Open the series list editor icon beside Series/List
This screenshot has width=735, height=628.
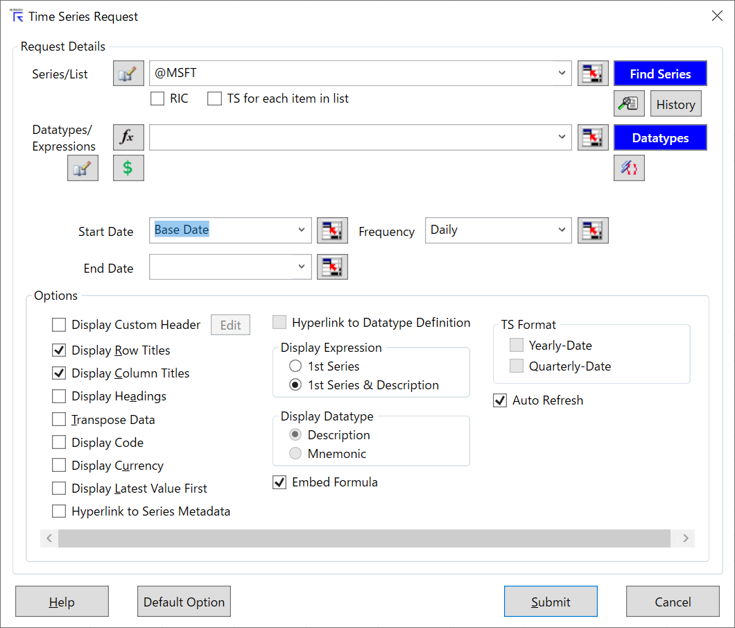(128, 73)
